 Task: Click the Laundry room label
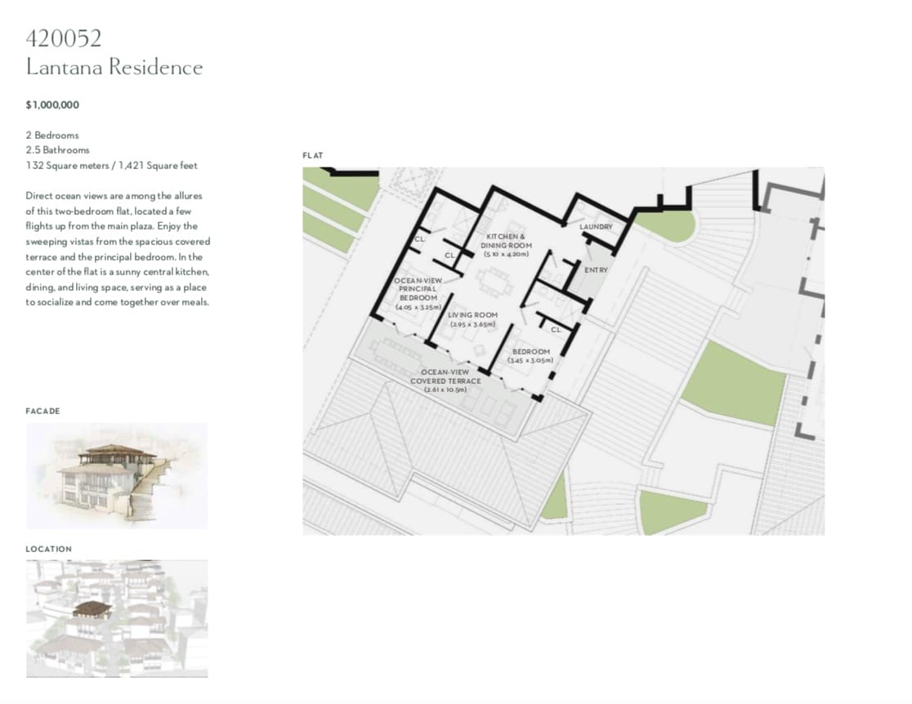pos(595,226)
